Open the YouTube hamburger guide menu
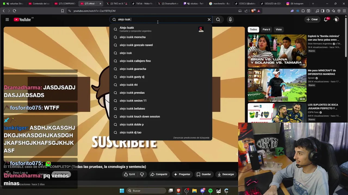The height and width of the screenshot is (195, 348). (x=7, y=19)
